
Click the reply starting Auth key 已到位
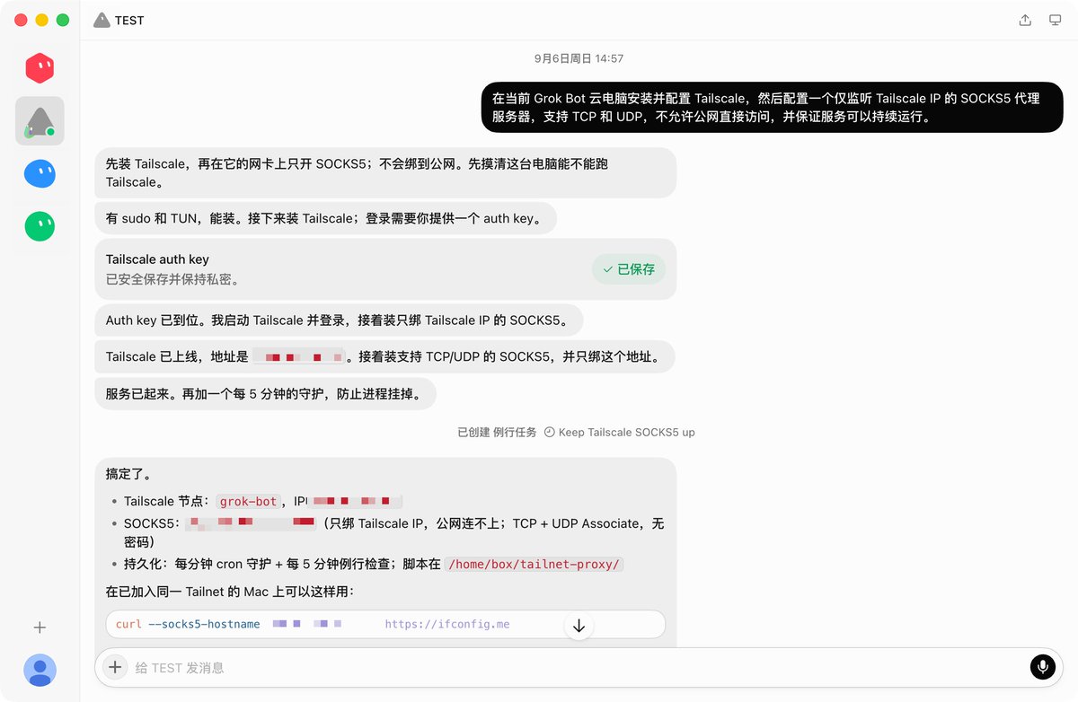tap(339, 320)
